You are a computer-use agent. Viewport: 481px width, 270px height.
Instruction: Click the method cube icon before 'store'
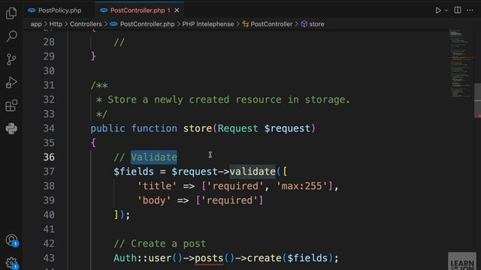304,24
